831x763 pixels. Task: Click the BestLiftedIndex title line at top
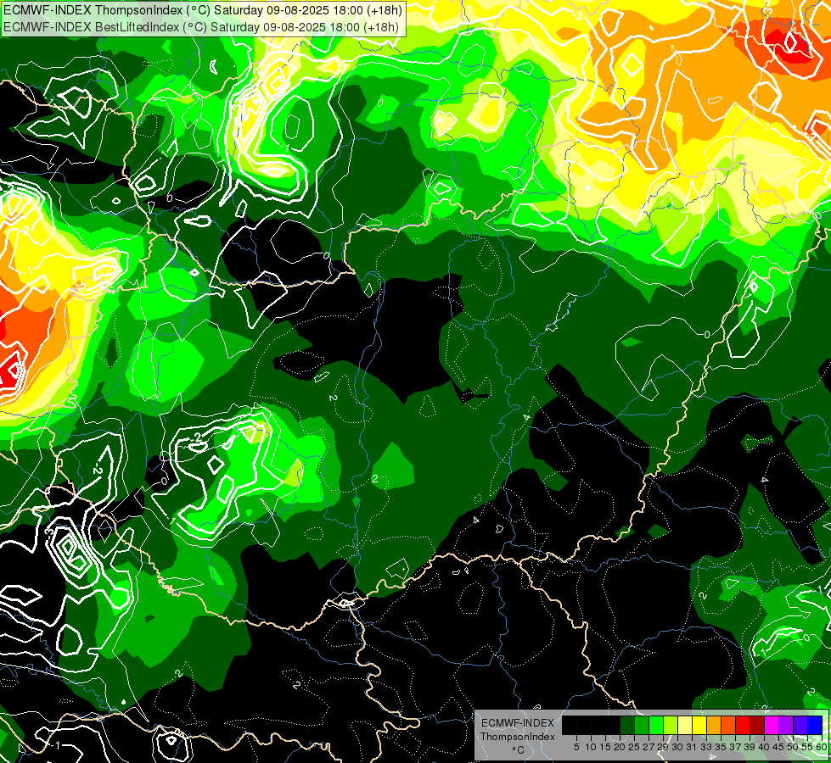(200, 26)
